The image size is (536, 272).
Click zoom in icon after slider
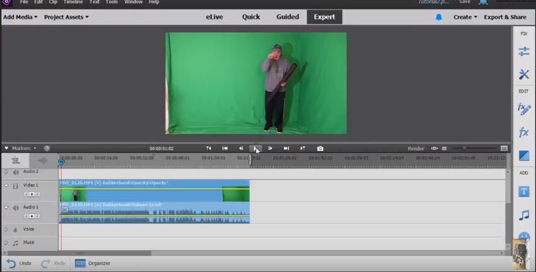[504, 148]
